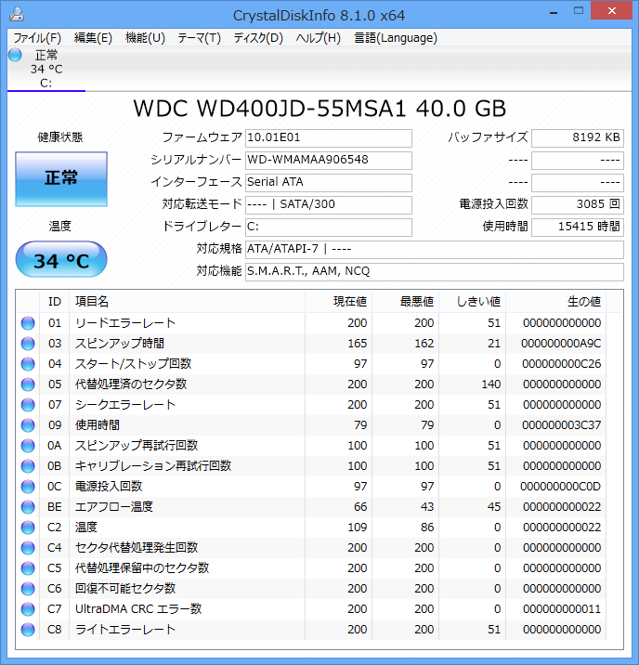Click raw value 000000003C37 in 使用時間 row
Image resolution: width=639 pixels, height=665 pixels.
pyautogui.click(x=561, y=425)
